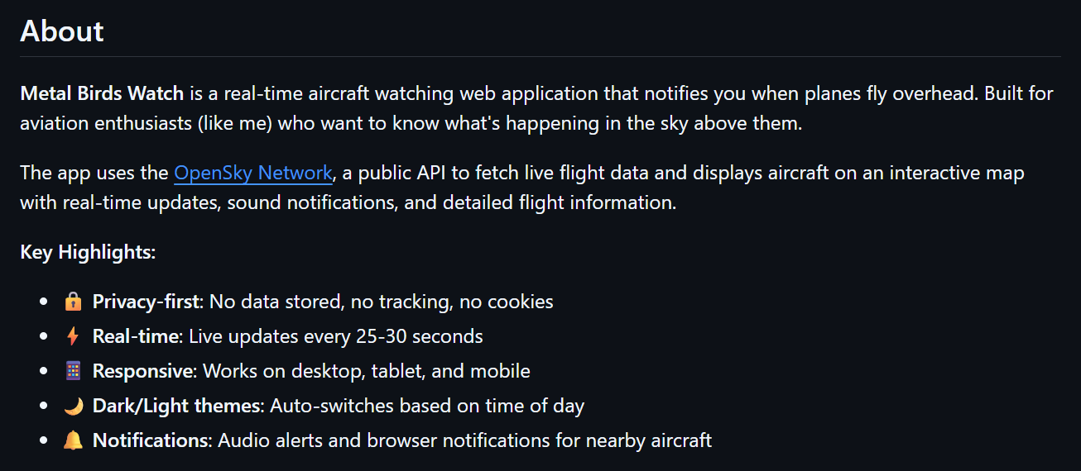Click the text 'No data stored, no tracking, no cookies'
Image resolution: width=1081 pixels, height=471 pixels.
point(381,302)
